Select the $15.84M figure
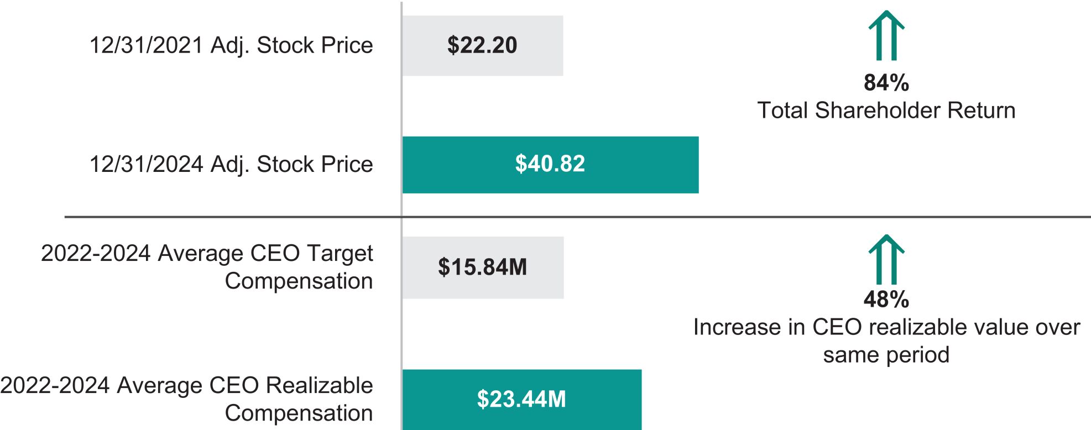The height and width of the screenshot is (430, 1091). (x=482, y=268)
